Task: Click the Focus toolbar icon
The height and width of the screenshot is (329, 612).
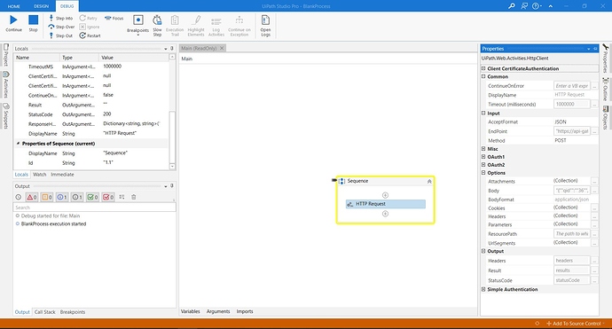Action: click(x=107, y=18)
